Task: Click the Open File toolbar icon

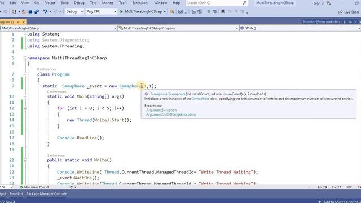Action: [24, 11]
